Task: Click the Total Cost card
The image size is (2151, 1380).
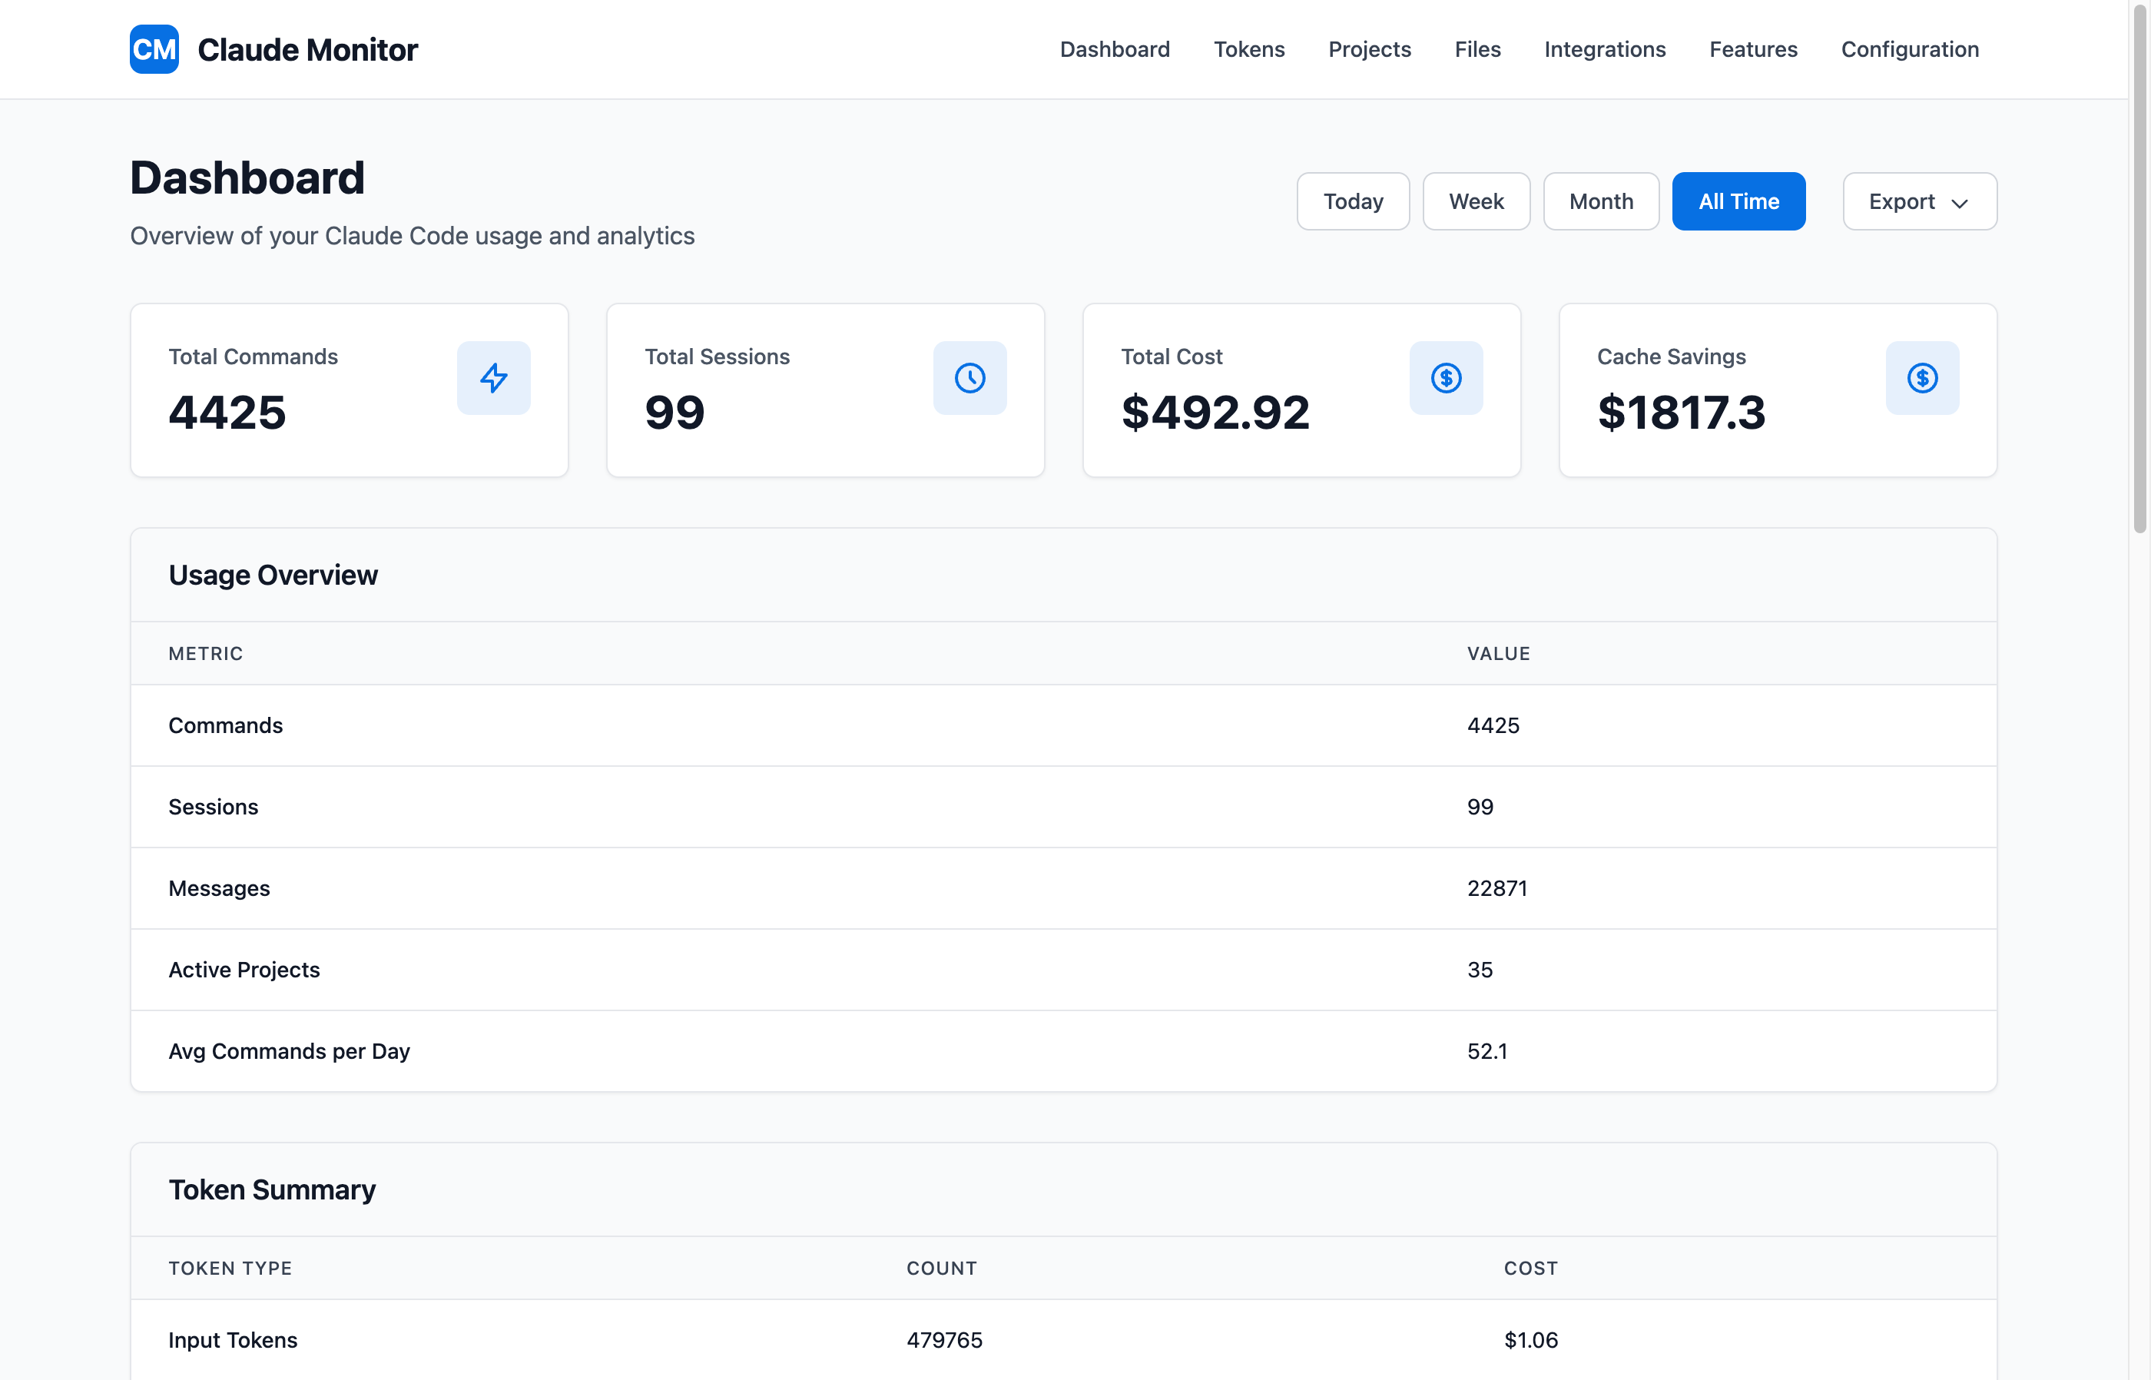Action: 1300,390
